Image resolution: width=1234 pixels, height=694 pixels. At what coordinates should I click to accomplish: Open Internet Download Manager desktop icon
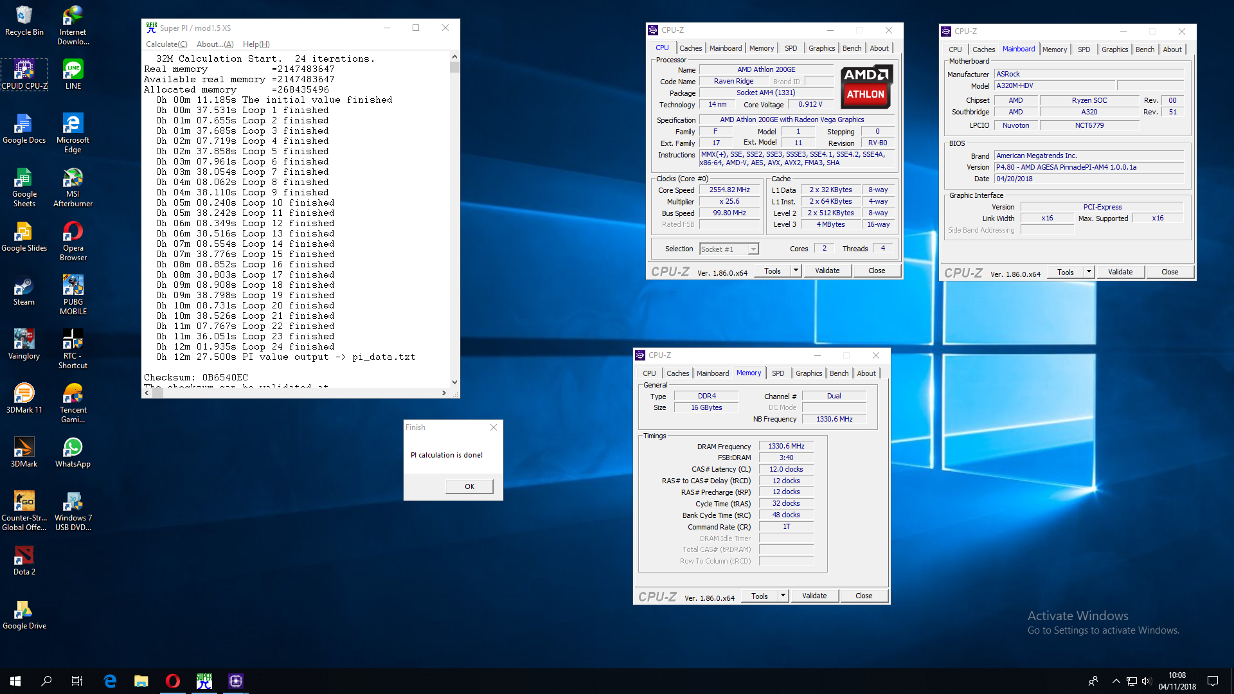73,25
